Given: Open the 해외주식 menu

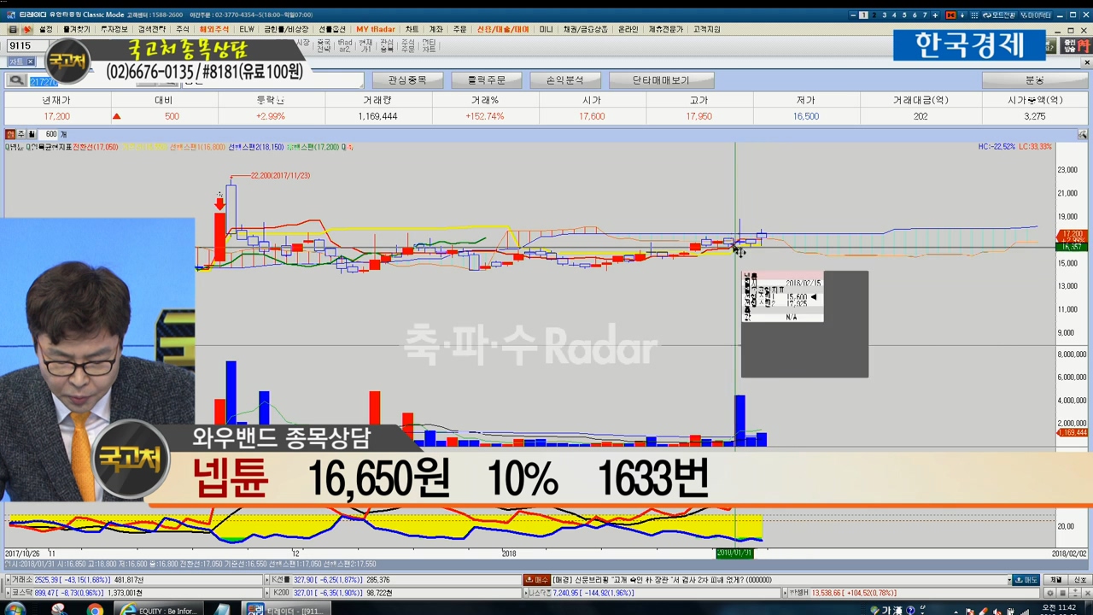Looking at the screenshot, I should tap(214, 29).
